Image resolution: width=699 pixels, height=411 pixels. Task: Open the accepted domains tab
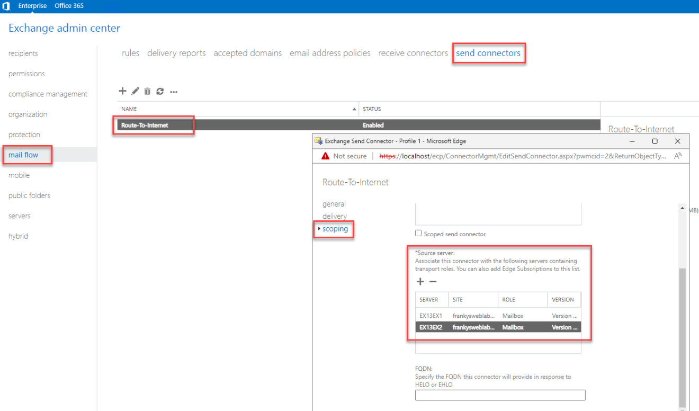pos(247,53)
